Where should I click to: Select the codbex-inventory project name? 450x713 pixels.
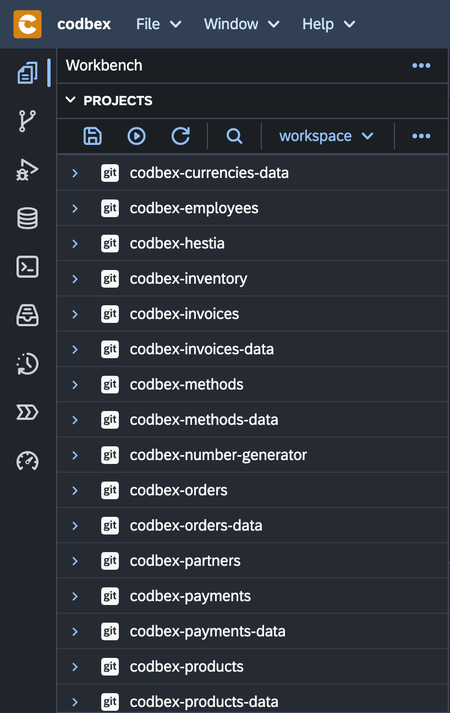click(189, 279)
